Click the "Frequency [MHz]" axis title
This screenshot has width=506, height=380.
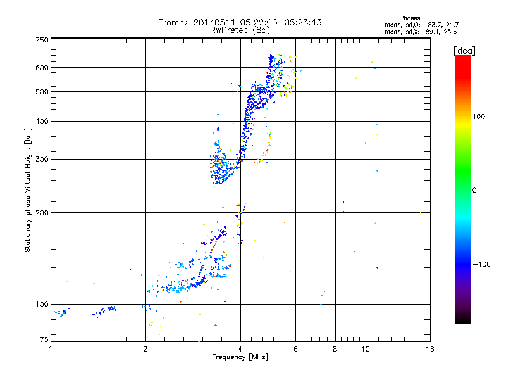240,357
